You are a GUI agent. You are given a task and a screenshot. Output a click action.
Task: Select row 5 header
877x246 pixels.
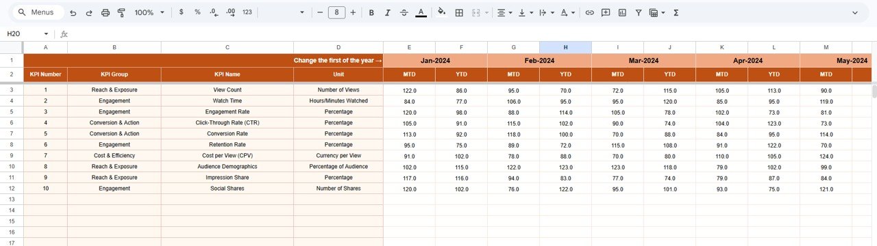[x=12, y=111]
